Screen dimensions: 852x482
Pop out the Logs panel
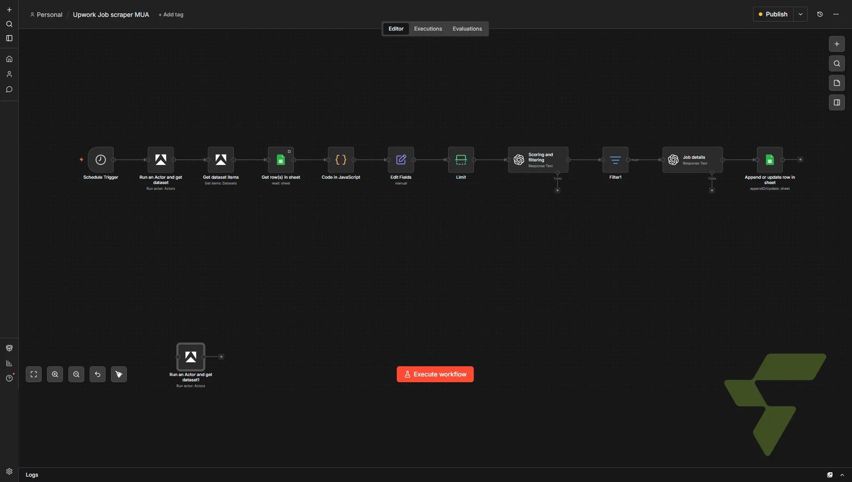[830, 475]
